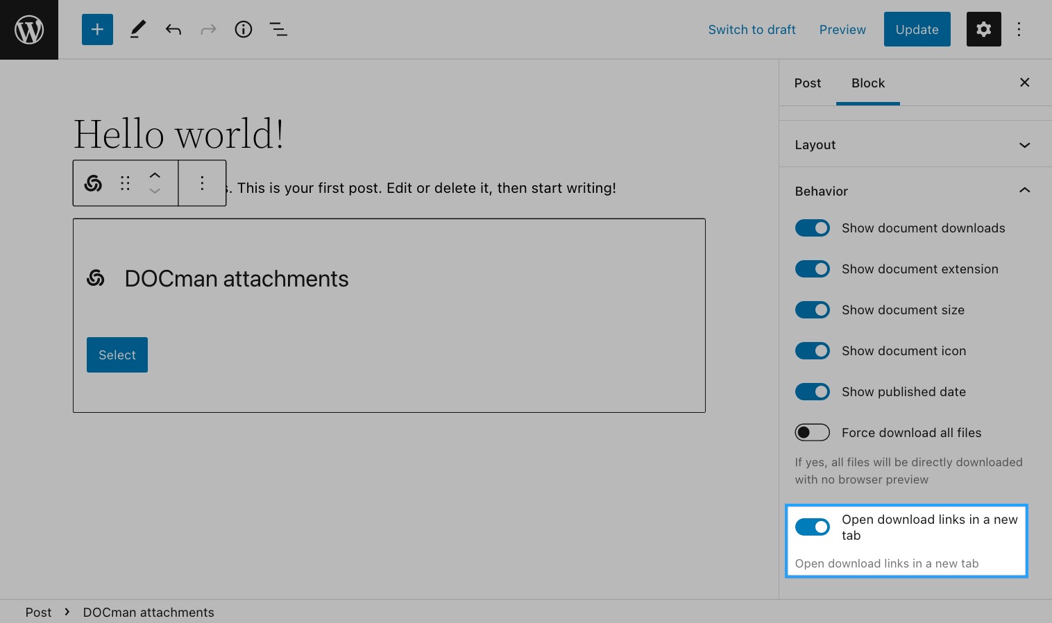Screen dimensions: 1052x623
Task: Toggle Show document size switch
Action: point(812,310)
